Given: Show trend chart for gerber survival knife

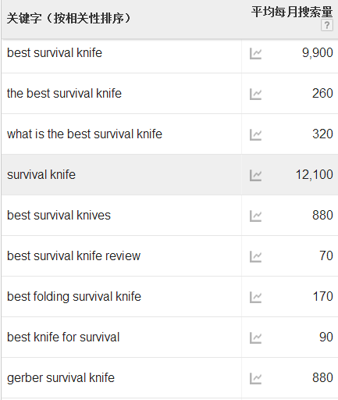Looking at the screenshot, I should click(255, 378).
